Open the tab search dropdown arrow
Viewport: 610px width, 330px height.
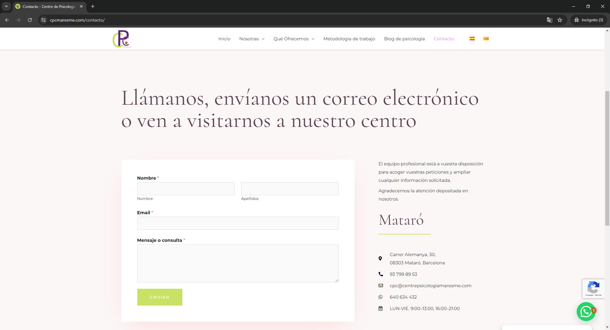(6, 6)
